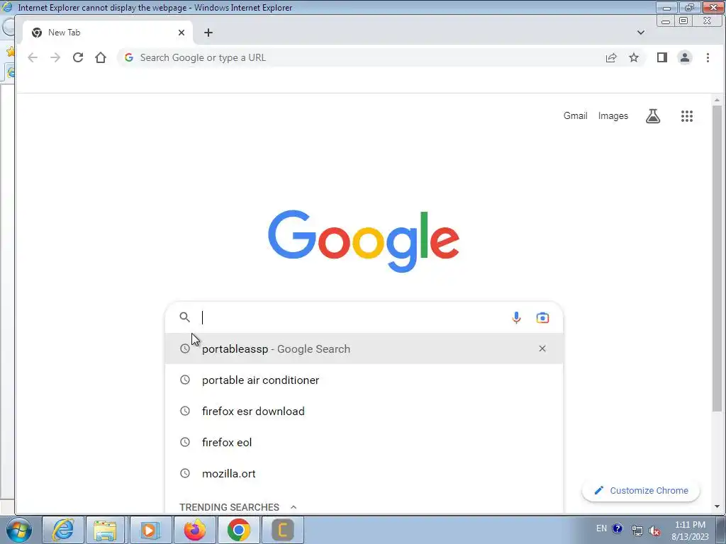
Task: Open the taskbar clock showing 1:11 PM
Action: (x=690, y=530)
